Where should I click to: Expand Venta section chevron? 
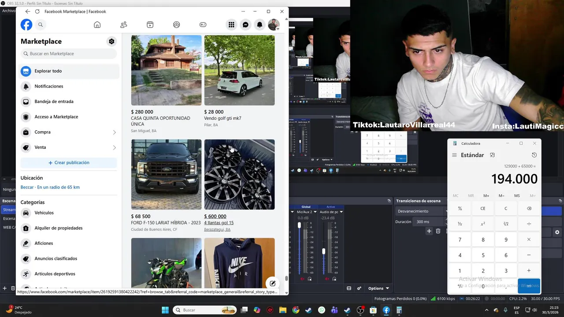pos(114,147)
